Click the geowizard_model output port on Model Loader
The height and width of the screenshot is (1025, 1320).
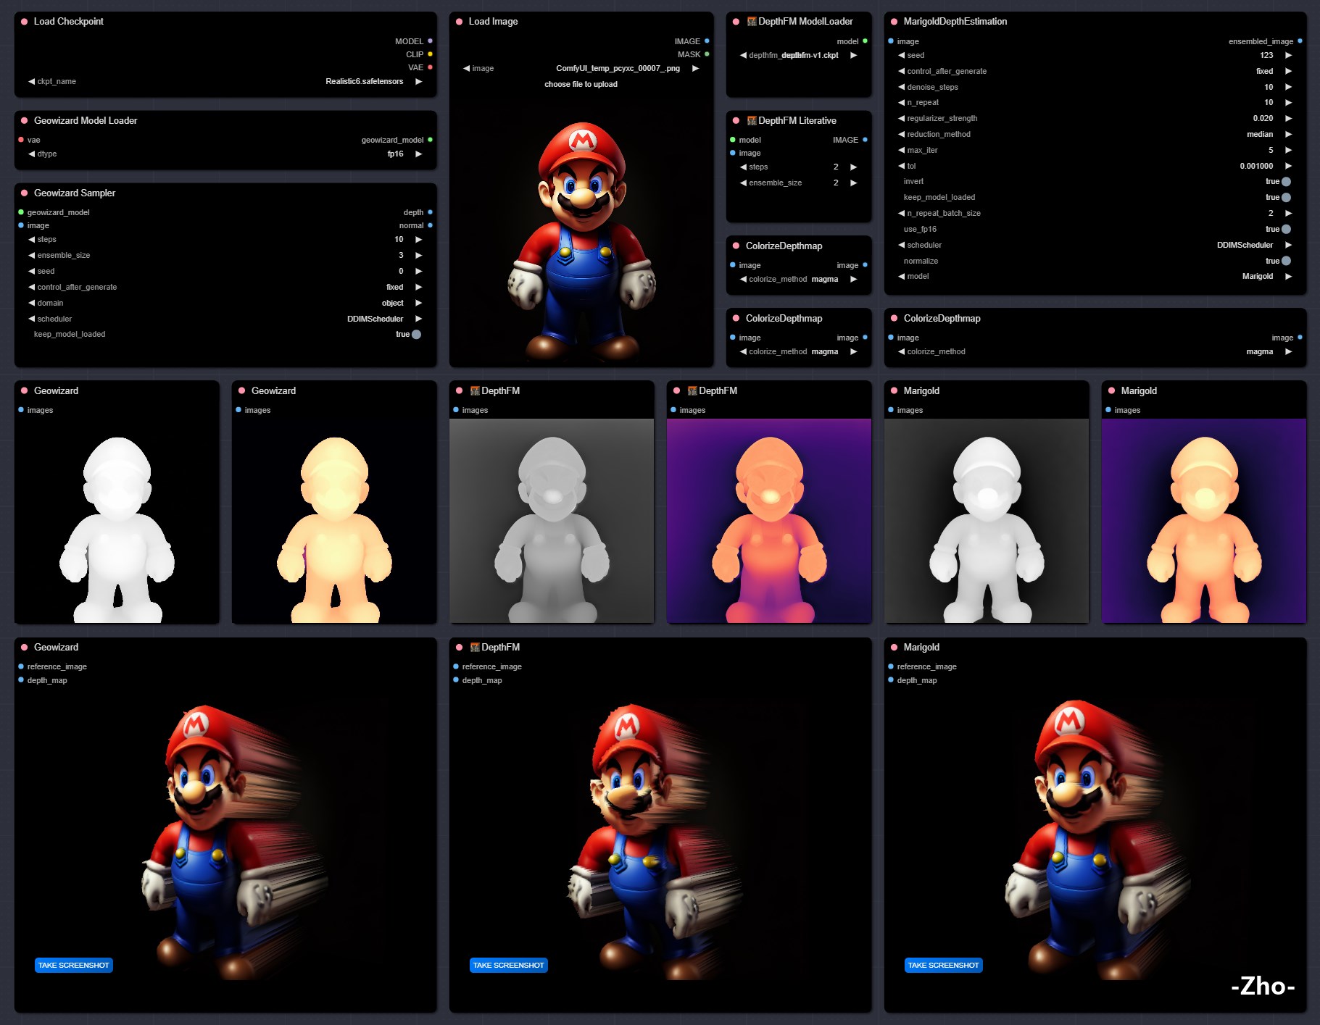(430, 140)
